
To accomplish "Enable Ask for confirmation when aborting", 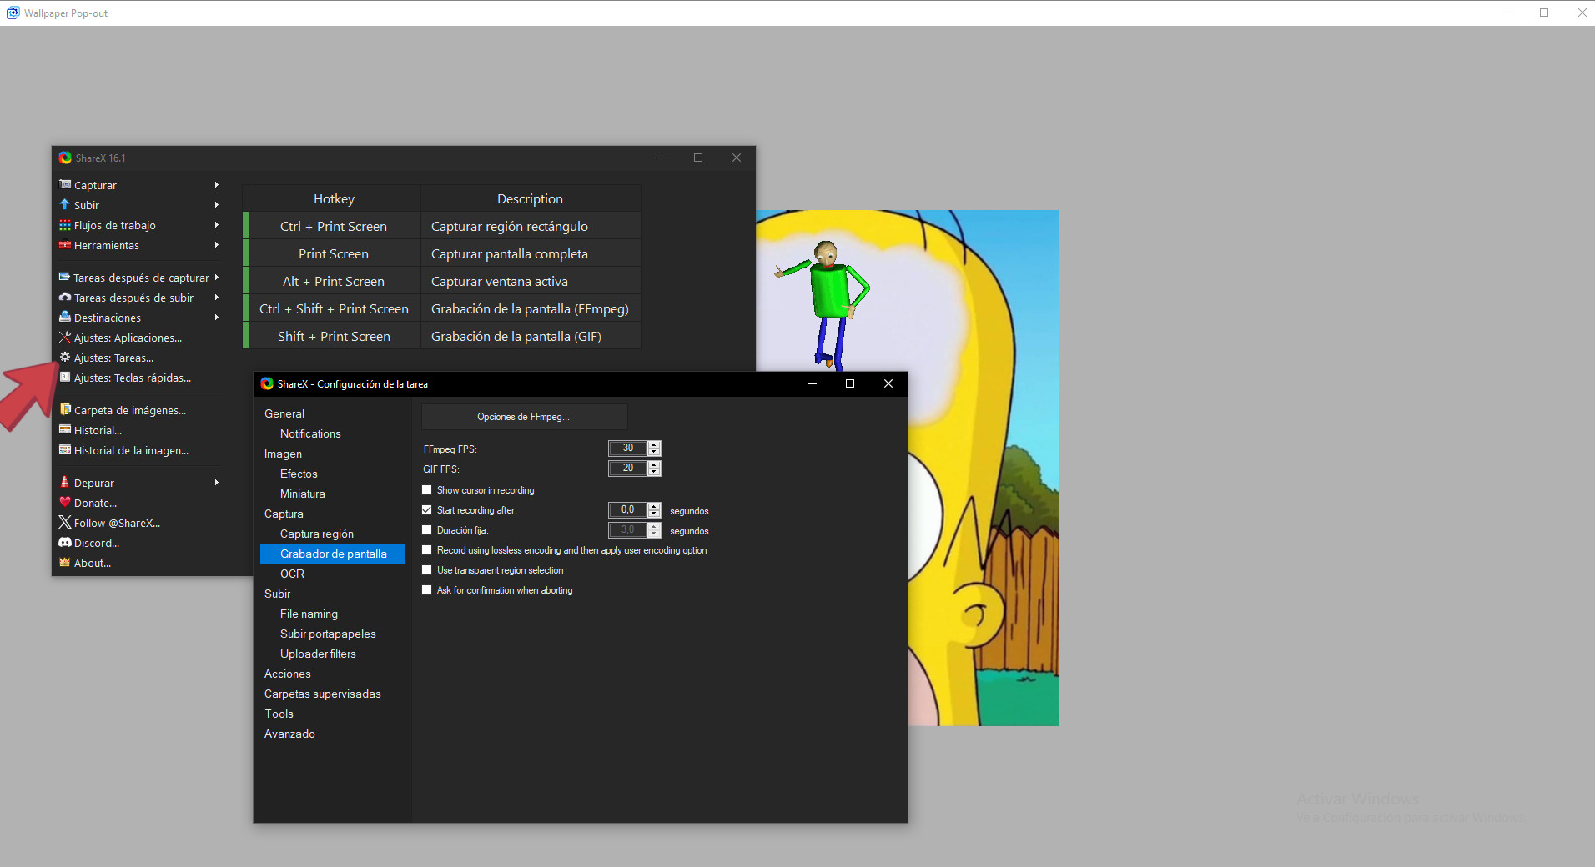I will tap(427, 590).
